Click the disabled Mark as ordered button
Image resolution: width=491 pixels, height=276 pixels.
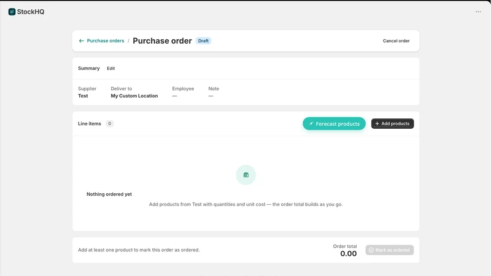[390, 250]
